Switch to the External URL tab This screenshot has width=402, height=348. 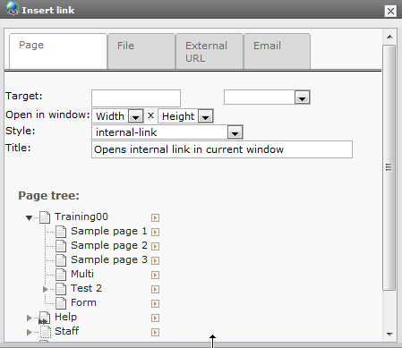(x=210, y=51)
